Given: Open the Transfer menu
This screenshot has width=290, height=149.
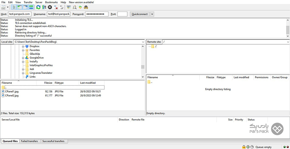Looking at the screenshot, I should point(28,2).
